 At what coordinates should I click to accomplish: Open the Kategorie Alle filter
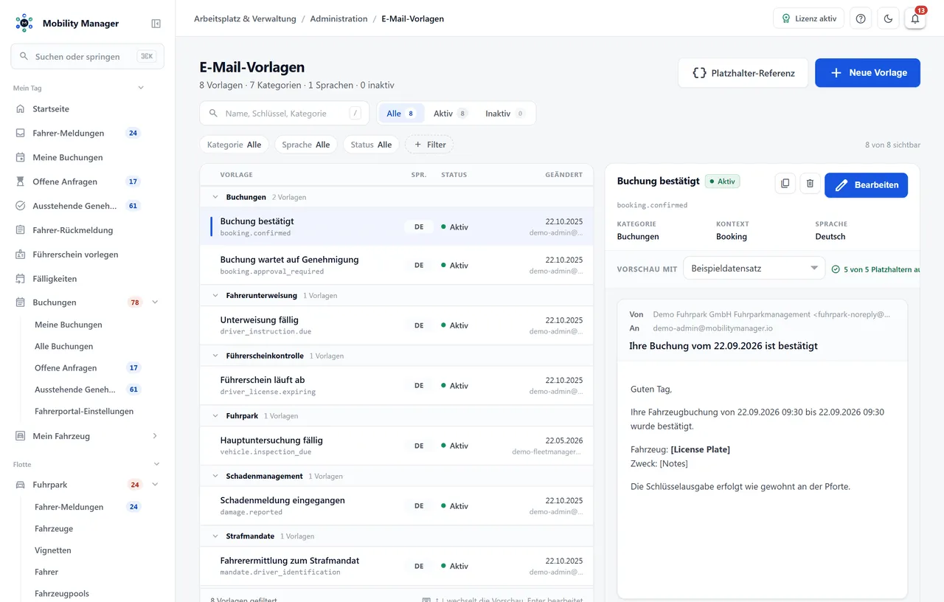(235, 145)
